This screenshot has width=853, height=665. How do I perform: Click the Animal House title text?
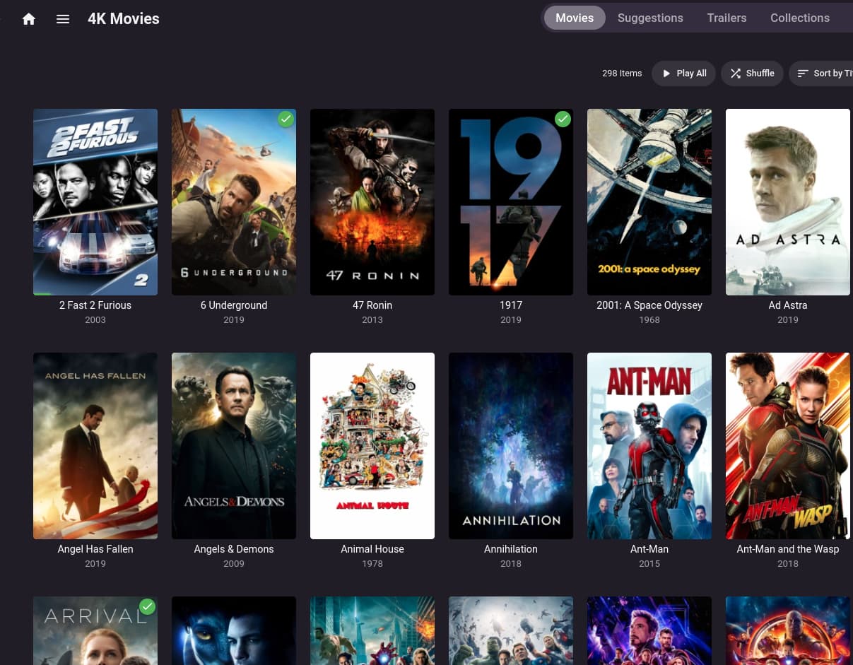point(372,549)
